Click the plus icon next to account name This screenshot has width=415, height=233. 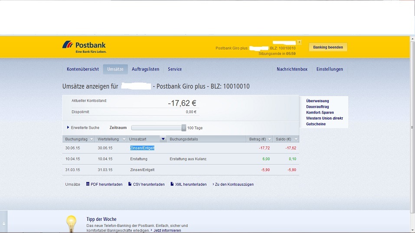[299, 42]
